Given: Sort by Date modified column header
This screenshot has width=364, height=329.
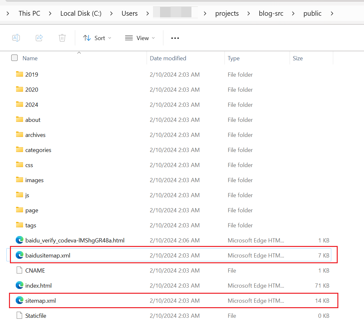Looking at the screenshot, I should point(168,58).
